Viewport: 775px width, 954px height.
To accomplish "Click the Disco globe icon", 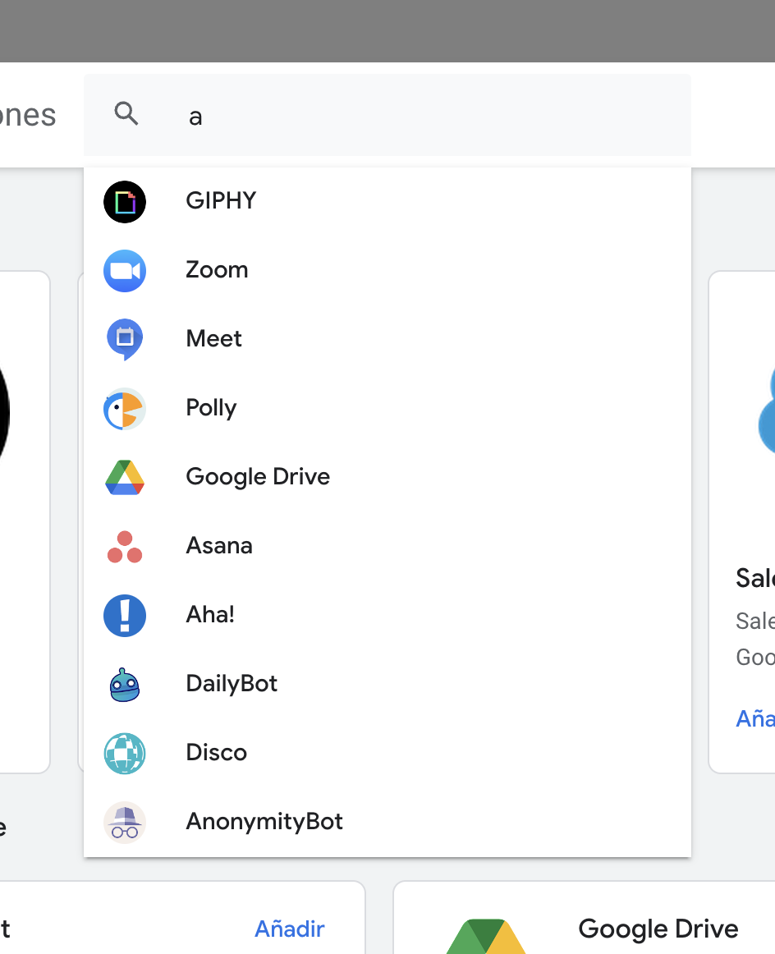I will pyautogui.click(x=125, y=754).
